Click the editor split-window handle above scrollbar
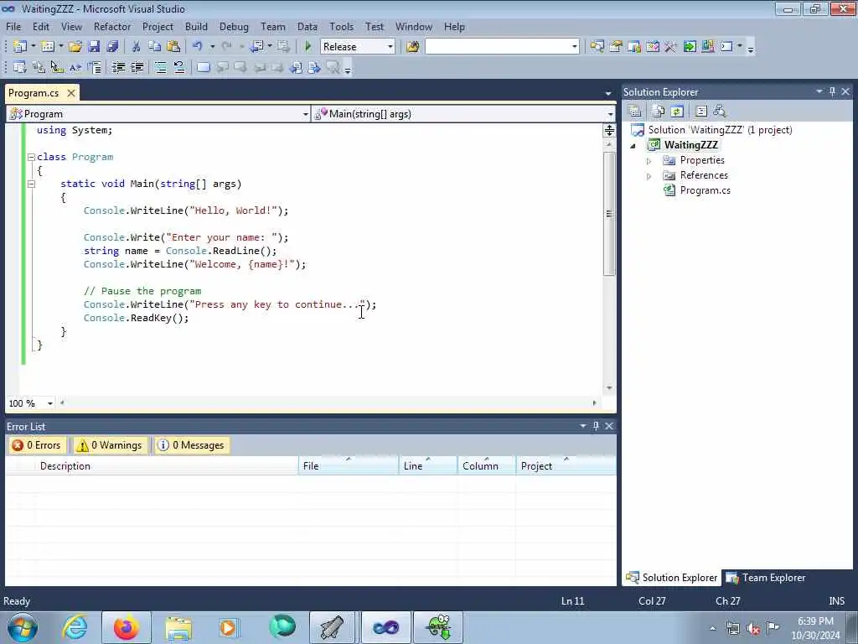This screenshot has height=644, width=858. (609, 130)
